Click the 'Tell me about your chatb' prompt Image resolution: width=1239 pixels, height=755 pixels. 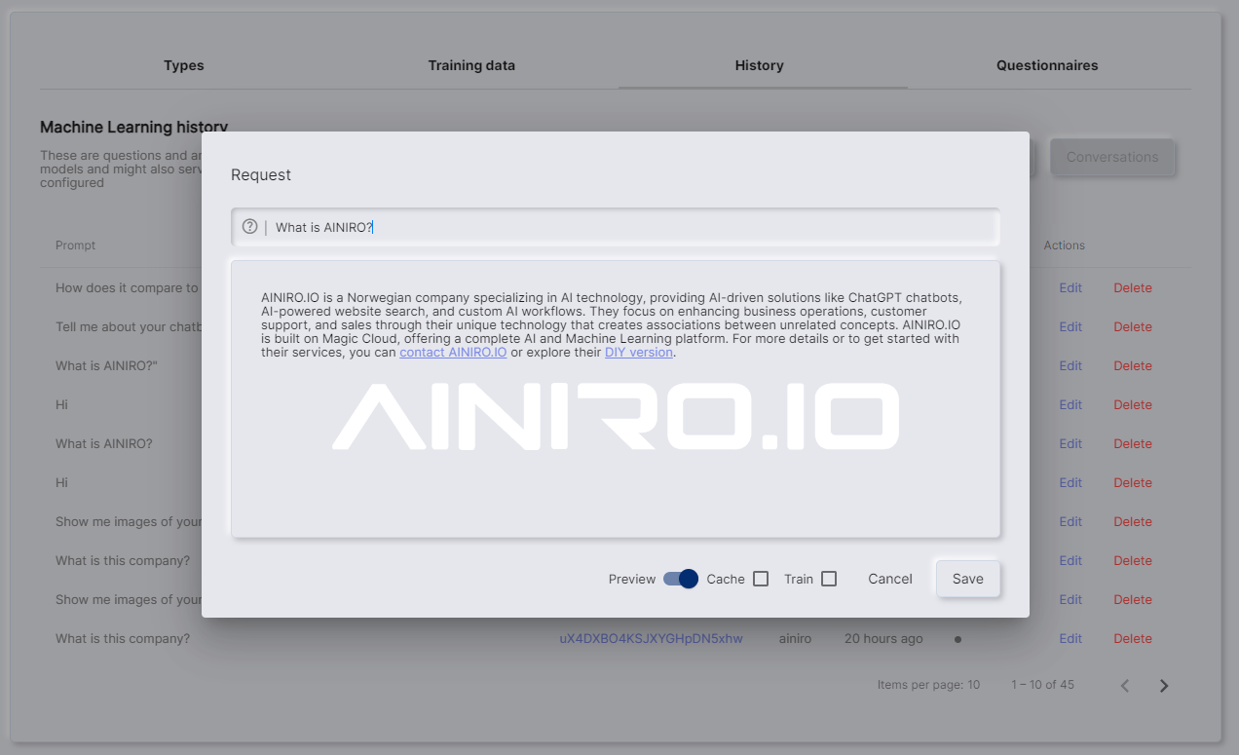(129, 327)
